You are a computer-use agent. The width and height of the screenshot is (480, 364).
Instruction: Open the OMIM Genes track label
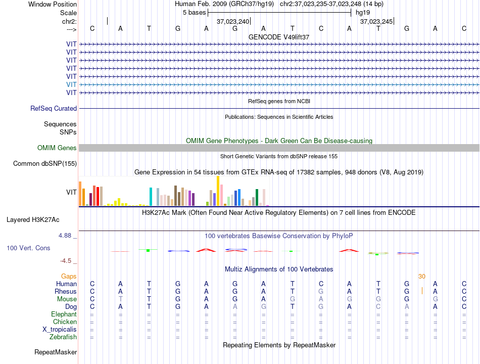point(57,148)
